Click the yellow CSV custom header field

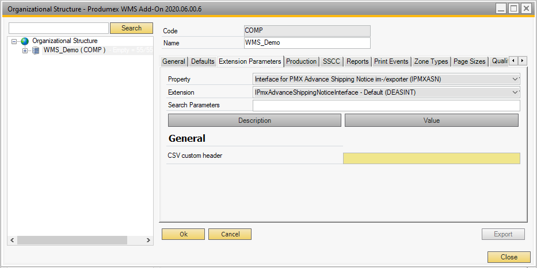point(431,158)
